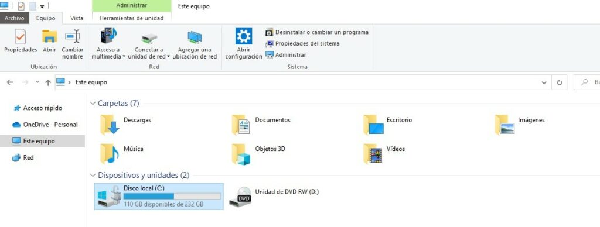
Task: Expand the Conectar a unidad de red dropdown arrow
Action: [x=169, y=57]
